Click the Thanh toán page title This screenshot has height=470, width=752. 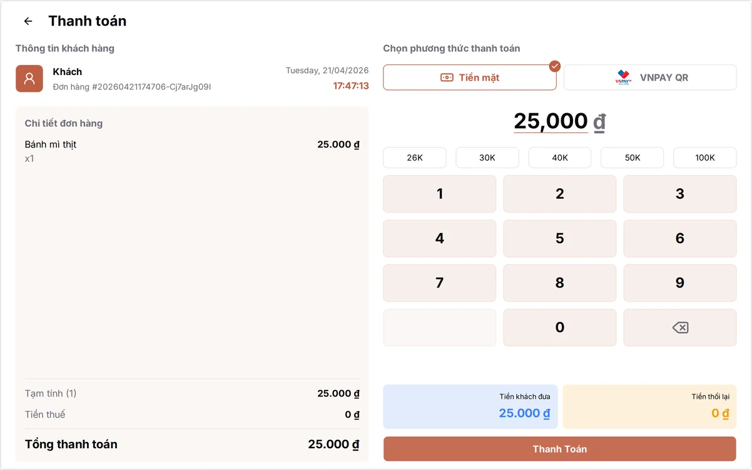(x=88, y=21)
